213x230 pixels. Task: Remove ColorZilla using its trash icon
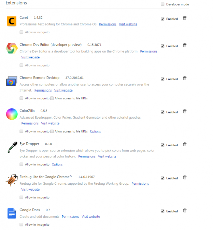coord(185,111)
